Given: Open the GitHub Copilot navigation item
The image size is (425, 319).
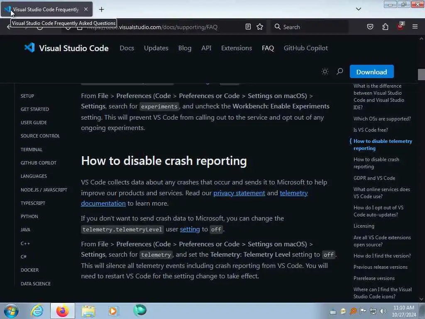Looking at the screenshot, I should (306, 48).
